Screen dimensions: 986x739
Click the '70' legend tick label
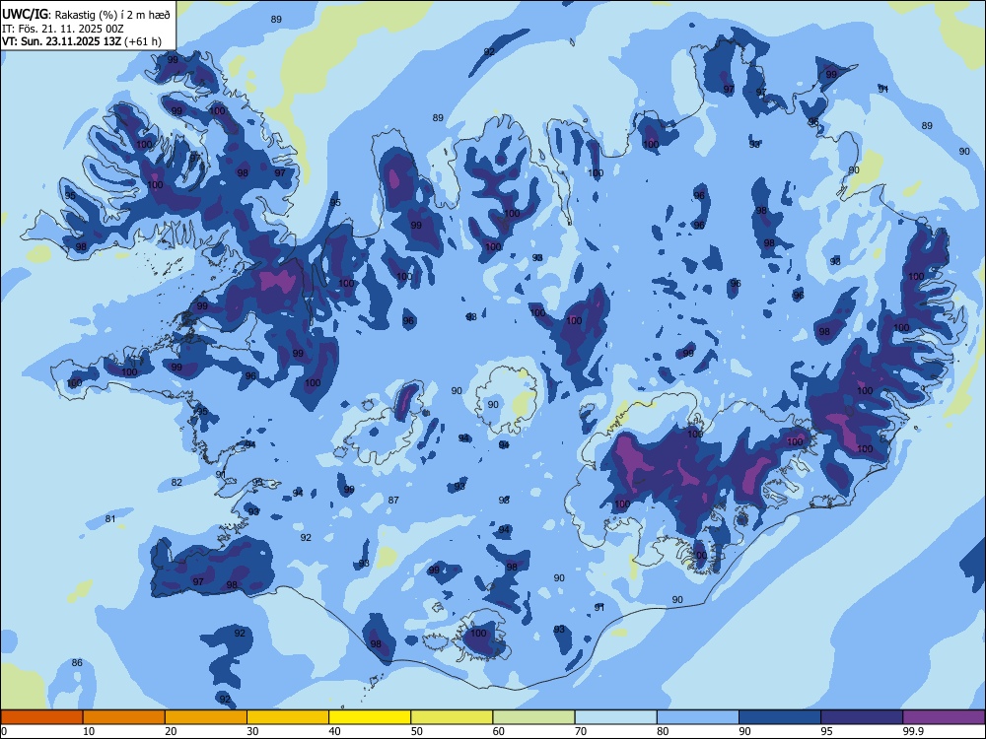click(x=581, y=731)
